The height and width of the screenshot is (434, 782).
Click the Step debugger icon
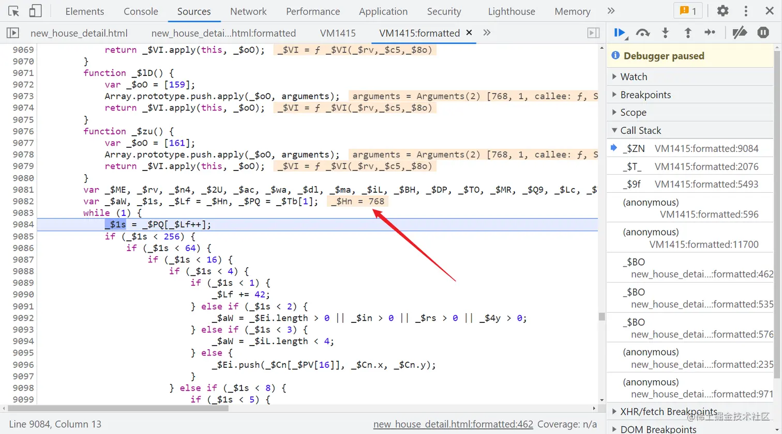coord(710,33)
